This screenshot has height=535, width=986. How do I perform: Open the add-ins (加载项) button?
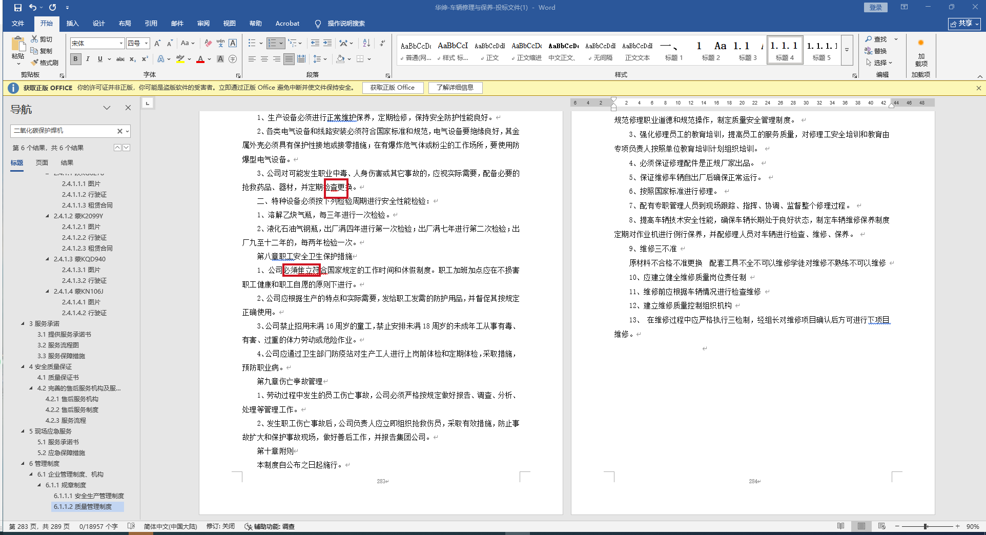(921, 52)
